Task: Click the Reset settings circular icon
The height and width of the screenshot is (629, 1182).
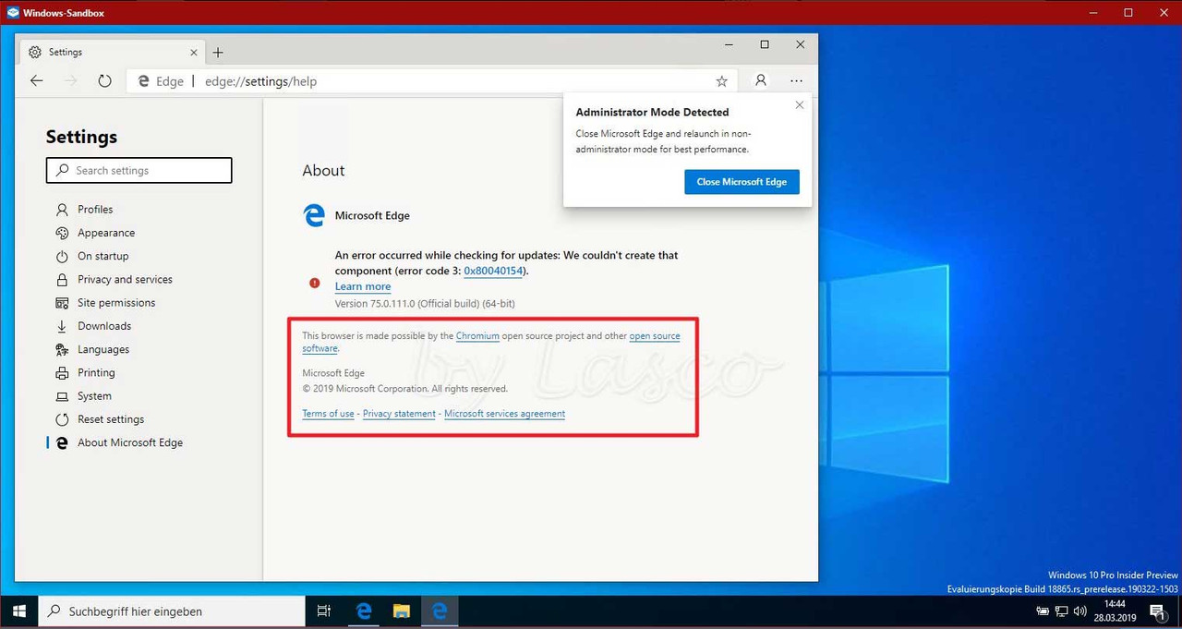Action: pos(62,419)
